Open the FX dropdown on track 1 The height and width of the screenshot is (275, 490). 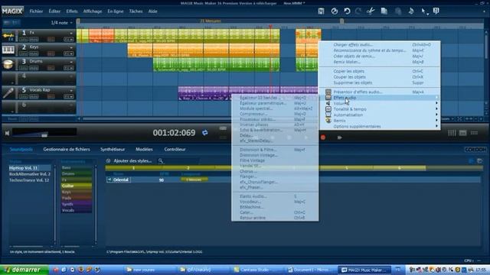68,40
